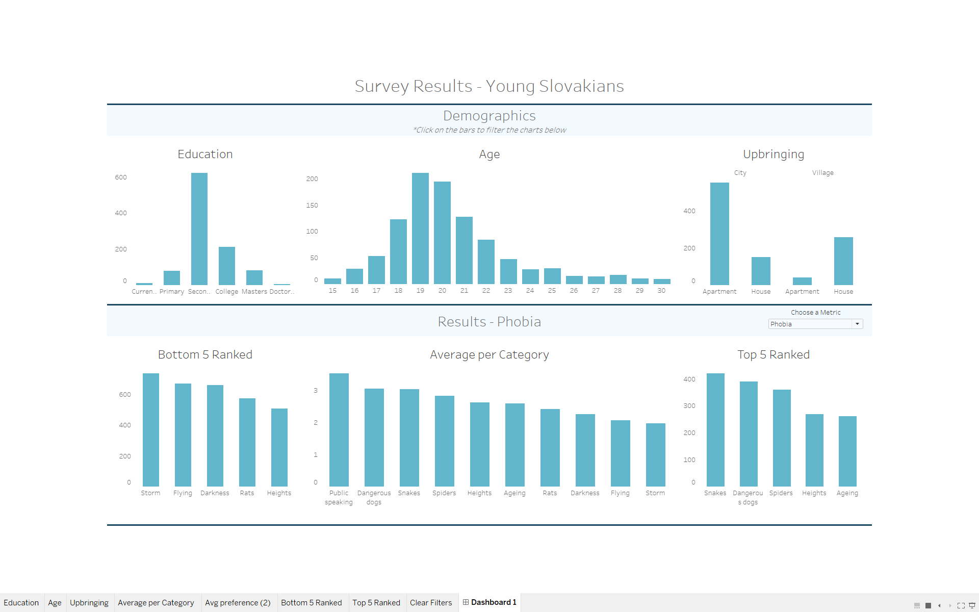Click the age 19 bar

pos(420,229)
